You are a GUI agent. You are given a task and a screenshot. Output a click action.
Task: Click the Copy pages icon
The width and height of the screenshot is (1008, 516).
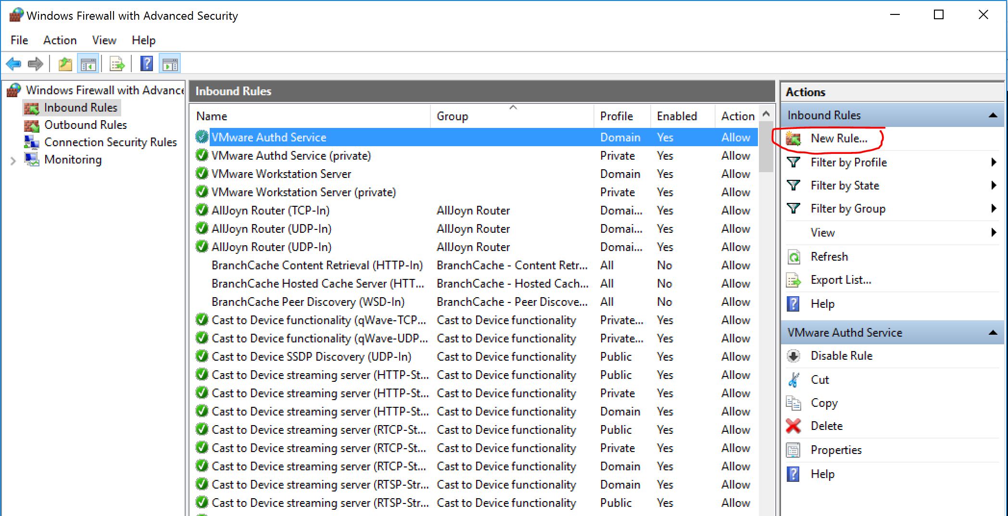point(794,403)
